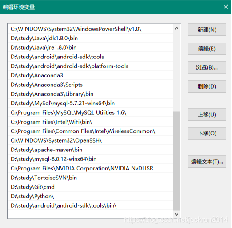Click the 编辑(E) button
Screen dimensions: 232x228
[207, 49]
